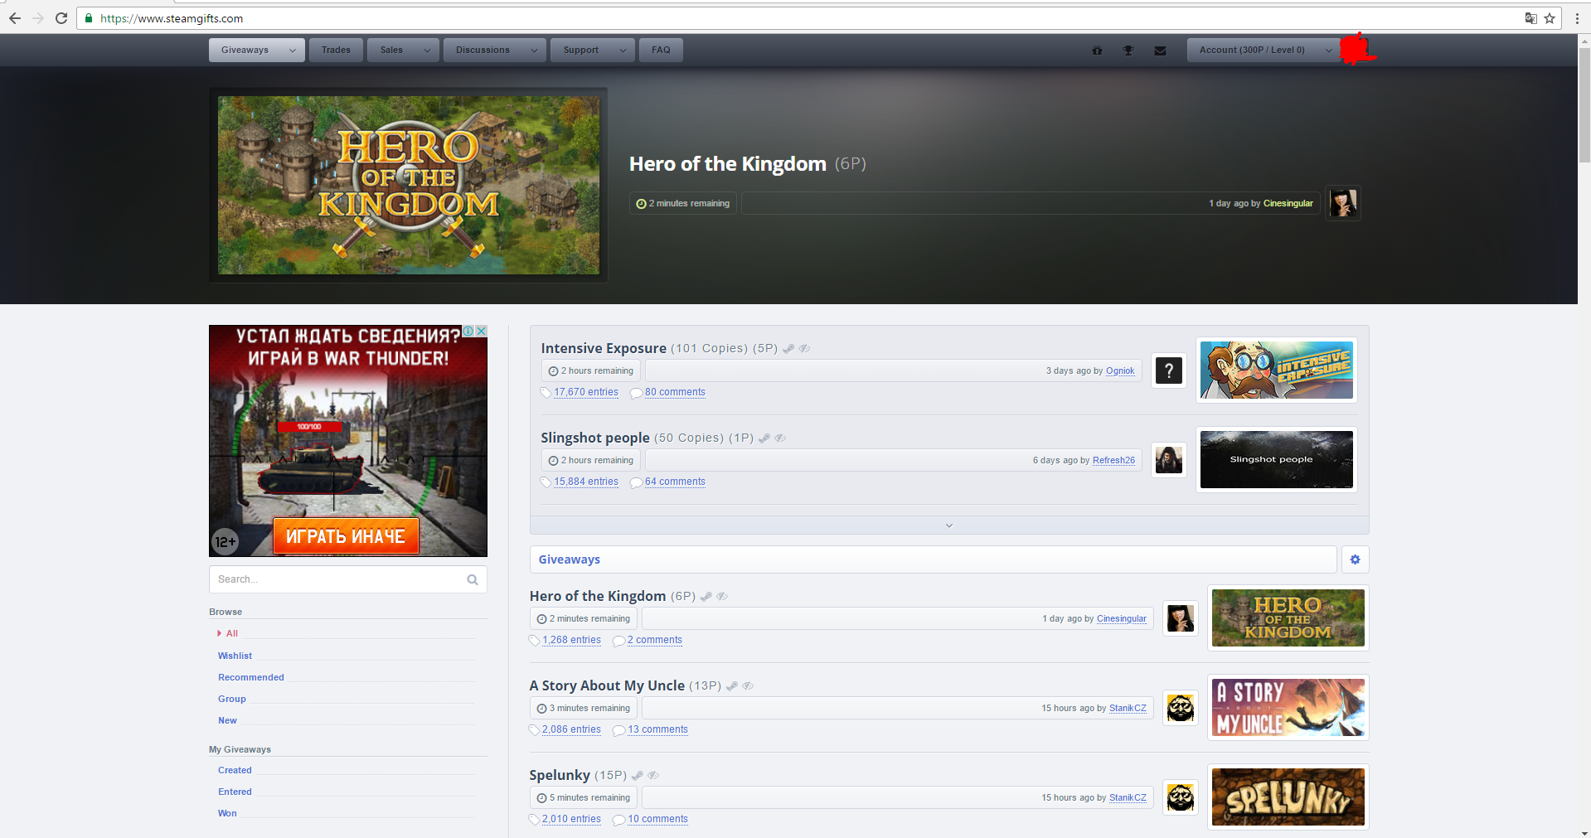Open Ogniok's question-mark avatar

pyautogui.click(x=1169, y=371)
